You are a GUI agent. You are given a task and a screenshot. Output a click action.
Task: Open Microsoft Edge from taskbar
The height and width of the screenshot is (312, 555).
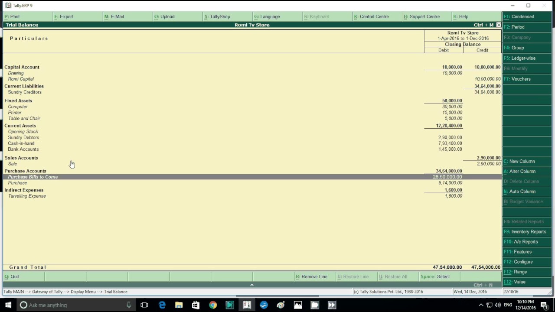(x=162, y=305)
